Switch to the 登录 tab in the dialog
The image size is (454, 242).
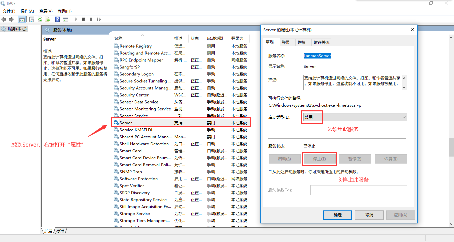click(286, 42)
